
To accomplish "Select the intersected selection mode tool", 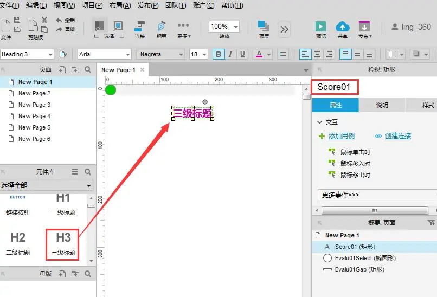I will click(100, 26).
